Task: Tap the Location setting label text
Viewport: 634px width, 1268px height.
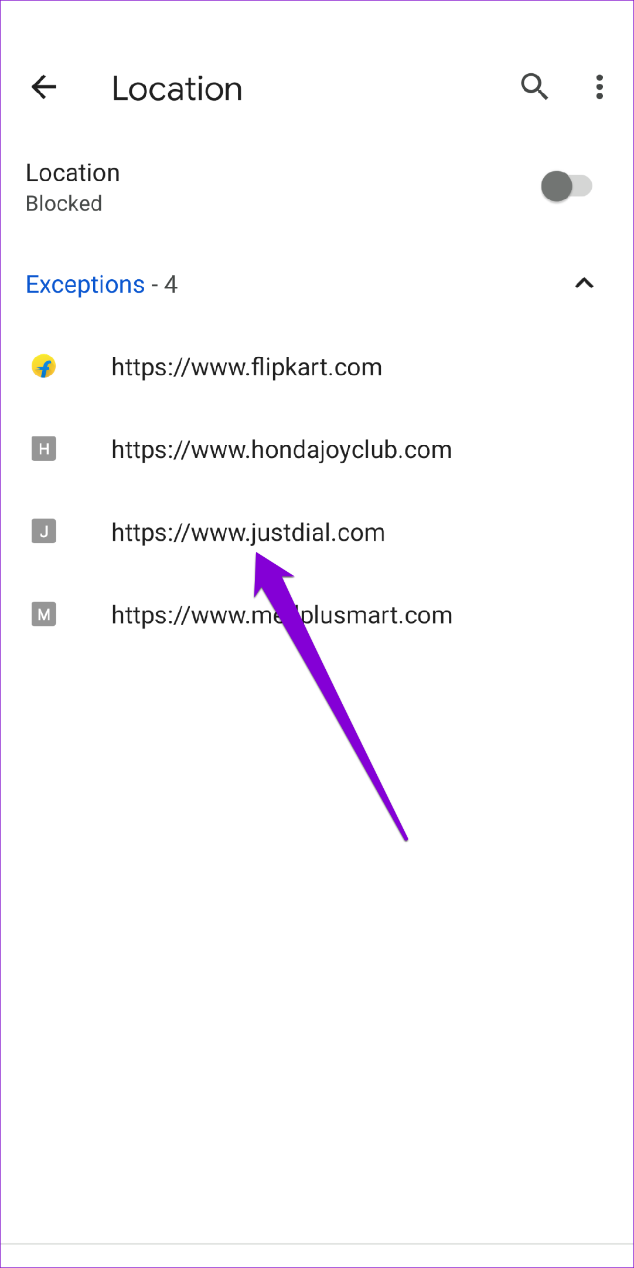Action: coord(73,173)
